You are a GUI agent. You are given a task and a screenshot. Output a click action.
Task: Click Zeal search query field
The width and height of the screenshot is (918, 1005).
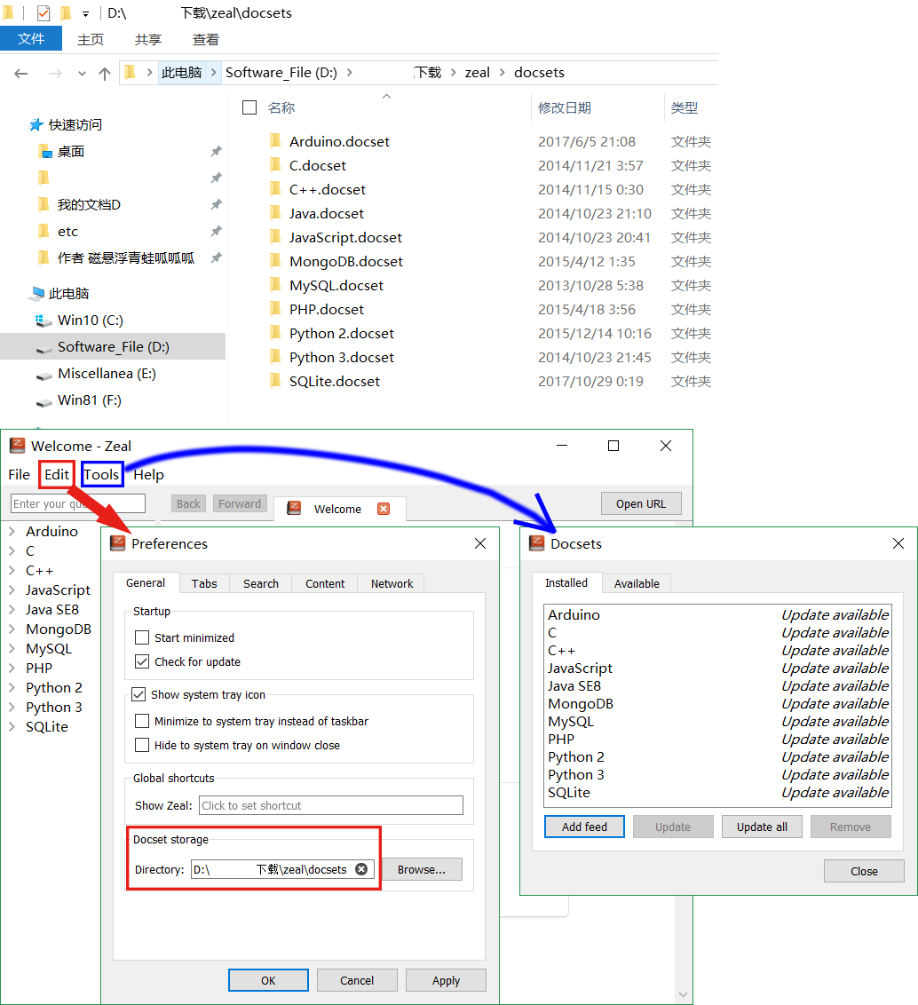77,503
